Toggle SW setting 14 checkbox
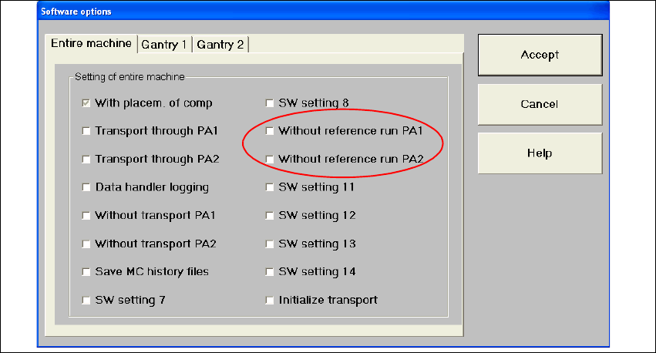Viewport: 656px width, 353px height. click(x=270, y=272)
